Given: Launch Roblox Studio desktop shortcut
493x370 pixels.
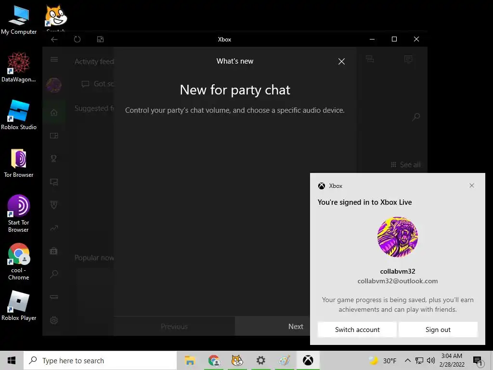Looking at the screenshot, I should click(x=19, y=115).
